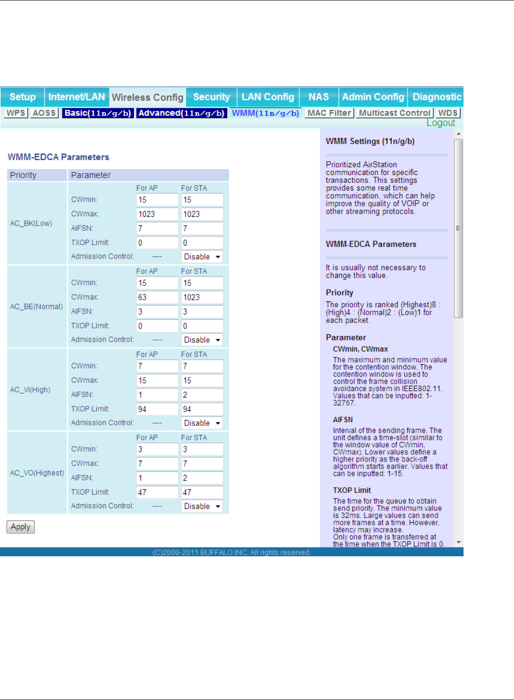The width and height of the screenshot is (514, 700).
Task: Click AC_BK TXOP Limit For STA field
Action: coord(202,243)
